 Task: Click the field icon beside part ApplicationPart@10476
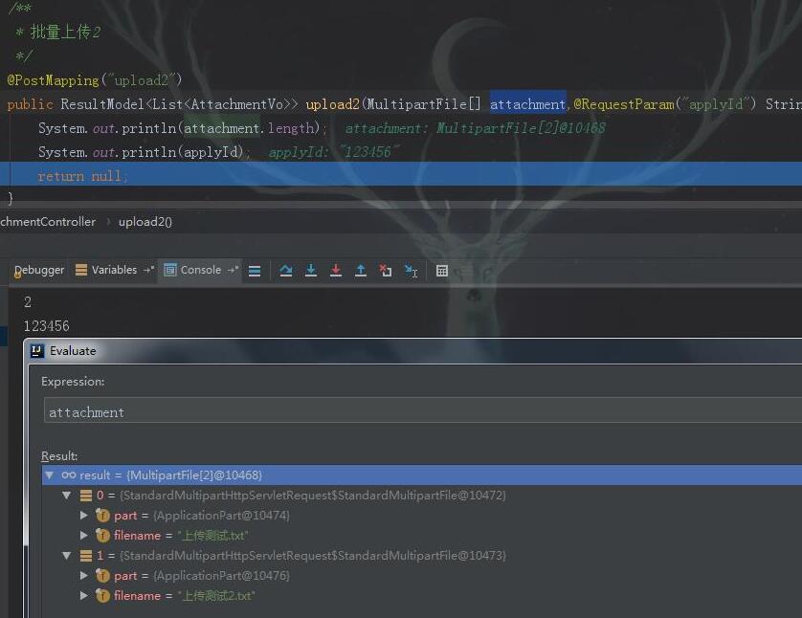click(x=102, y=576)
